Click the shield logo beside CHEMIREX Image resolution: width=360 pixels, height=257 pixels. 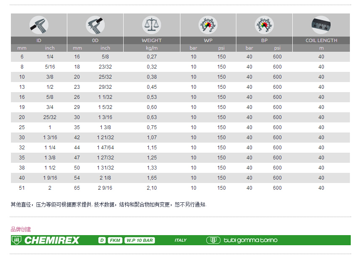click(x=17, y=240)
